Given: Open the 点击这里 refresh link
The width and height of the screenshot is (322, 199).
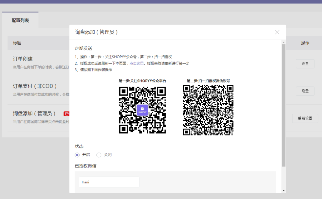Looking at the screenshot, I should tap(137, 63).
